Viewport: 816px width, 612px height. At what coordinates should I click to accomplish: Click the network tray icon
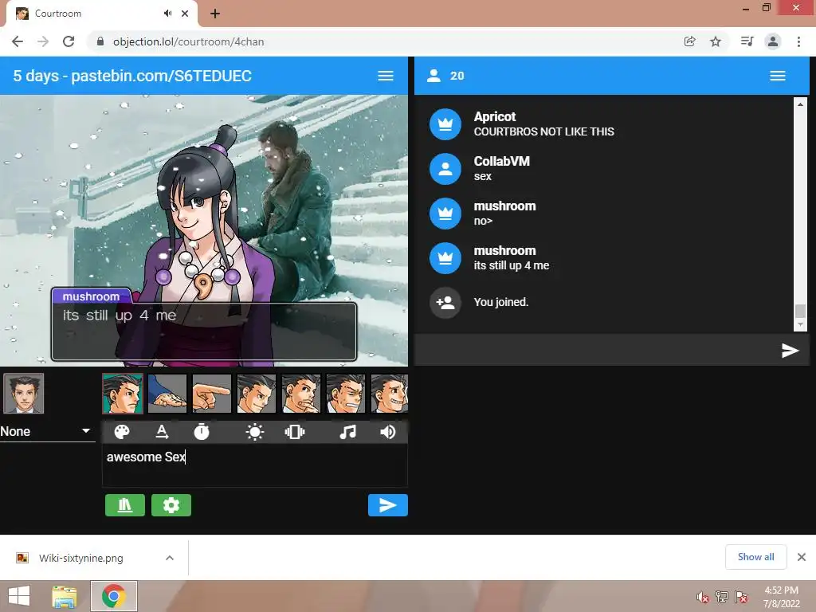pyautogui.click(x=722, y=597)
